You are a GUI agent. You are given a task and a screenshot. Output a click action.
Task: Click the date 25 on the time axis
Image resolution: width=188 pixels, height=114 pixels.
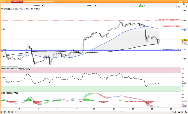tap(152, 109)
